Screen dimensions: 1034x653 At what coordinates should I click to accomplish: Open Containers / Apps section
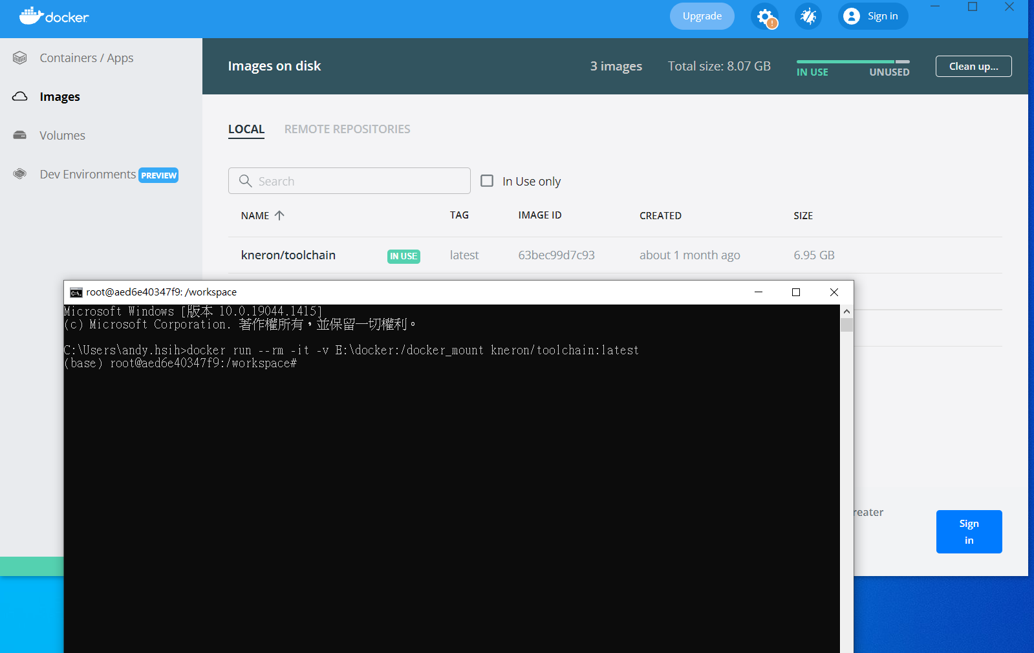point(87,58)
